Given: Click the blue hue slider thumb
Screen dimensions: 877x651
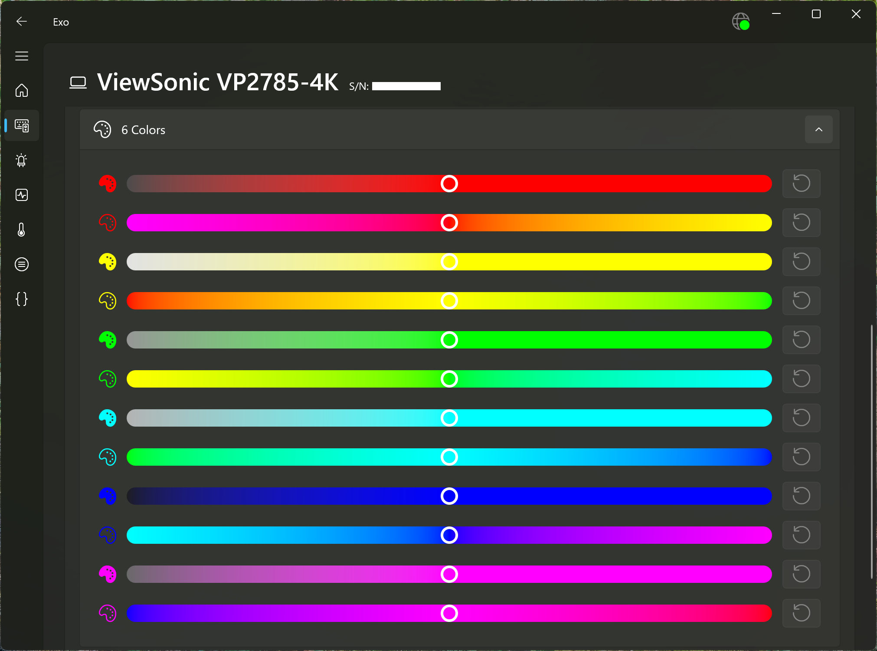Looking at the screenshot, I should 449,535.
